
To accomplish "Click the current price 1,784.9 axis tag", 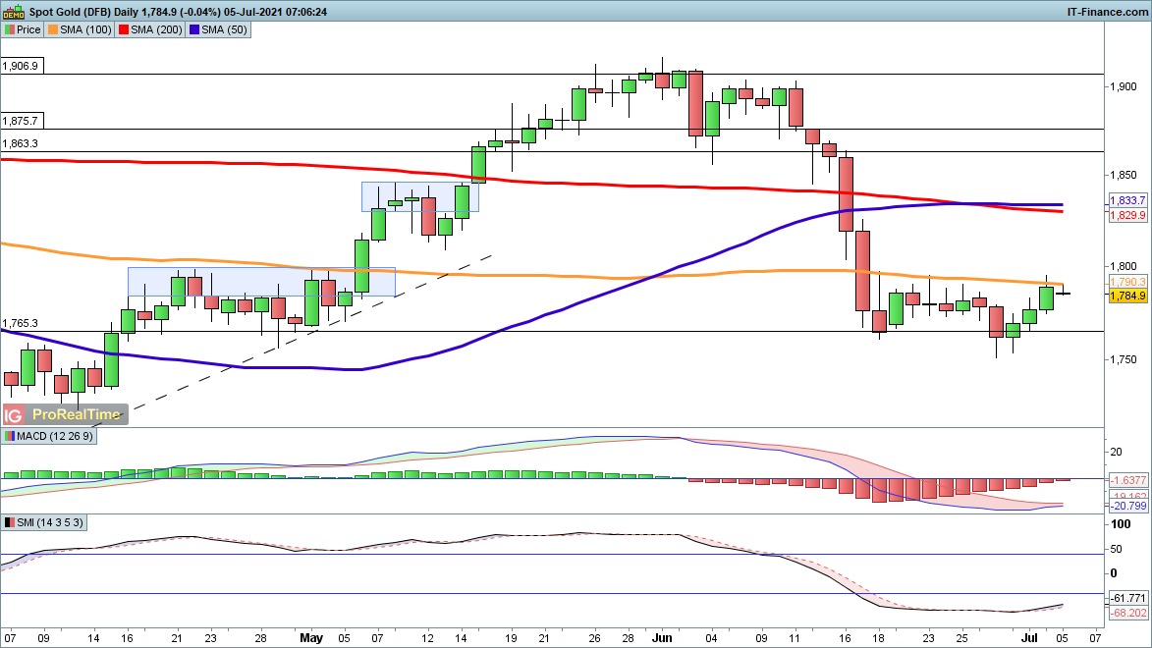I will pyautogui.click(x=1127, y=294).
